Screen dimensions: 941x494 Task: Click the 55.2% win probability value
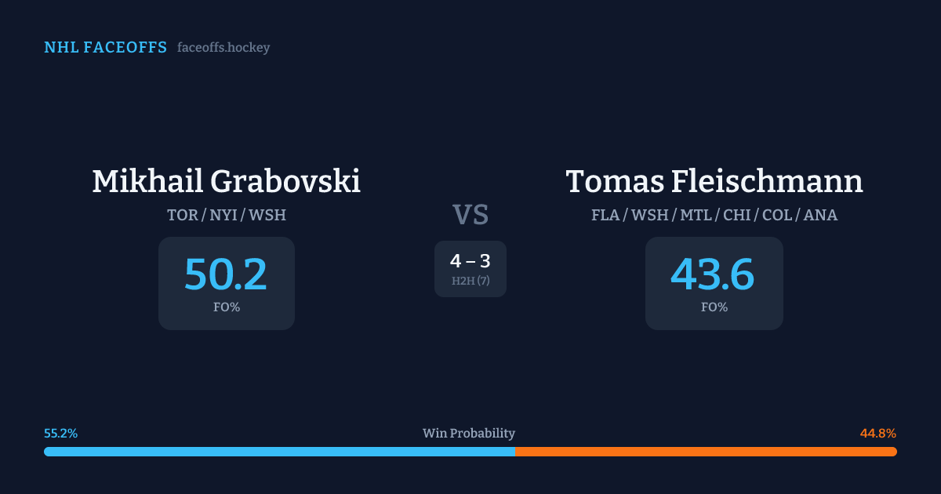60,434
